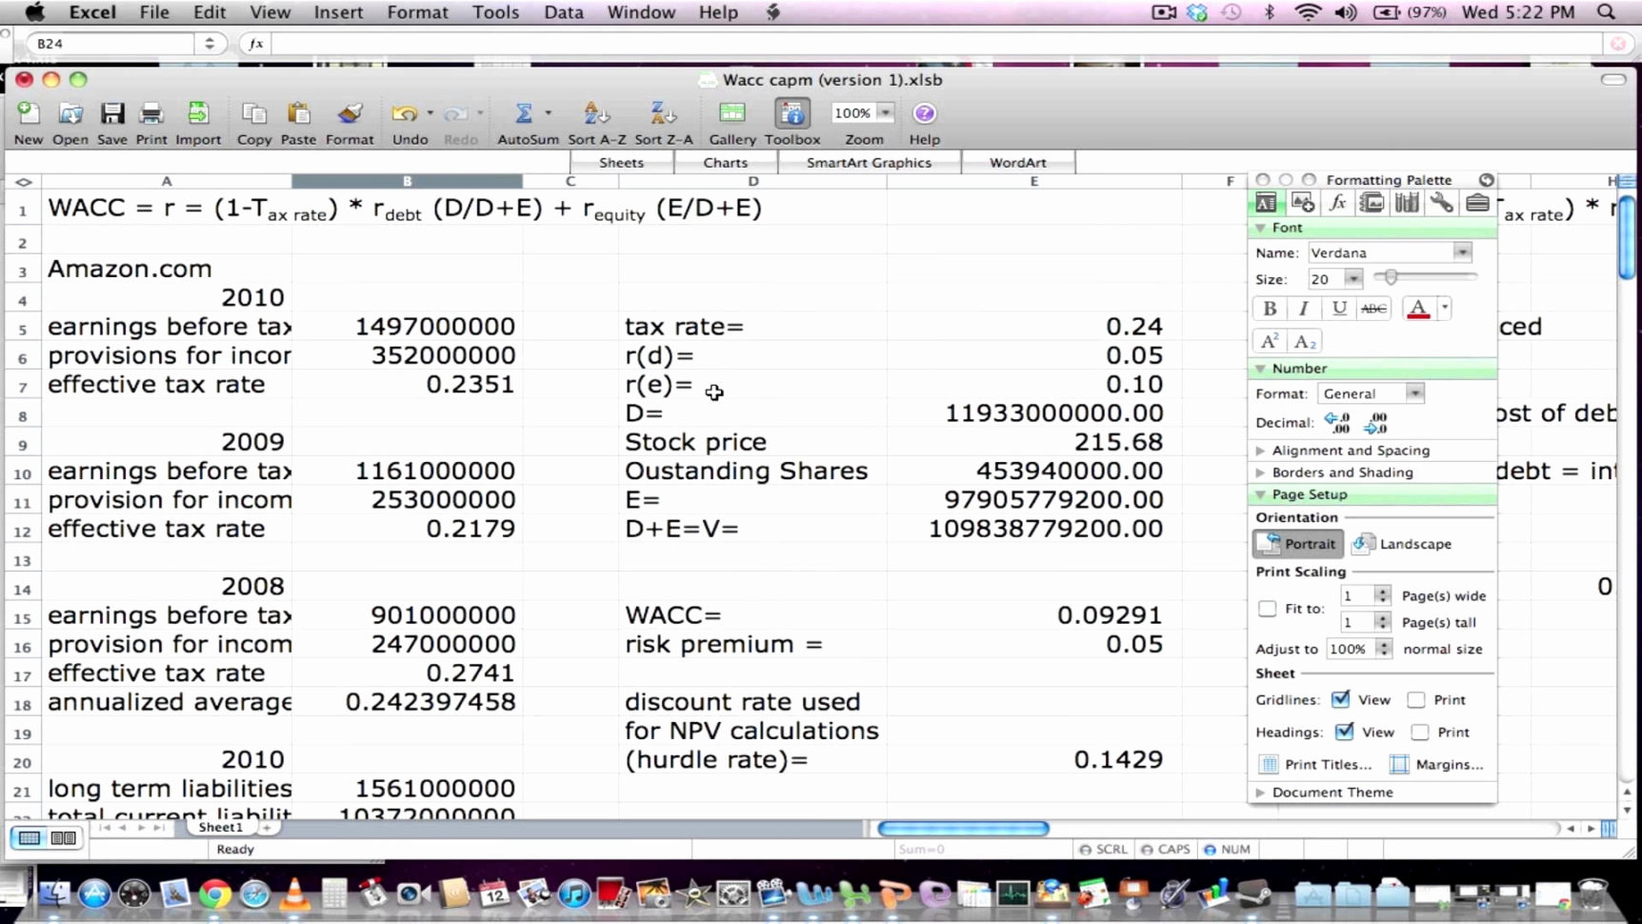1642x924 pixels.
Task: Click the Undo icon in the toolbar
Action: click(405, 112)
